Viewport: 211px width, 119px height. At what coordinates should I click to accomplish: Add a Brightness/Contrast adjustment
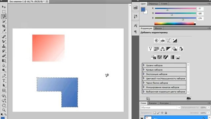click(156, 40)
